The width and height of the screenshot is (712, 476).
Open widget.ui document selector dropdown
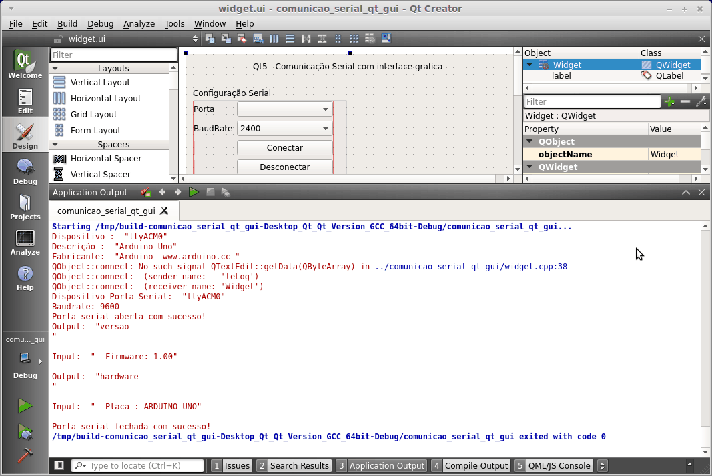(x=196, y=39)
